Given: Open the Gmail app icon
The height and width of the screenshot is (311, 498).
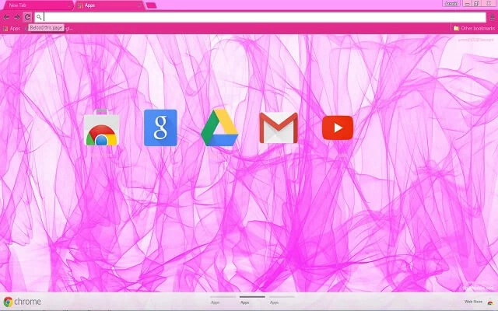Looking at the screenshot, I should coord(279,128).
